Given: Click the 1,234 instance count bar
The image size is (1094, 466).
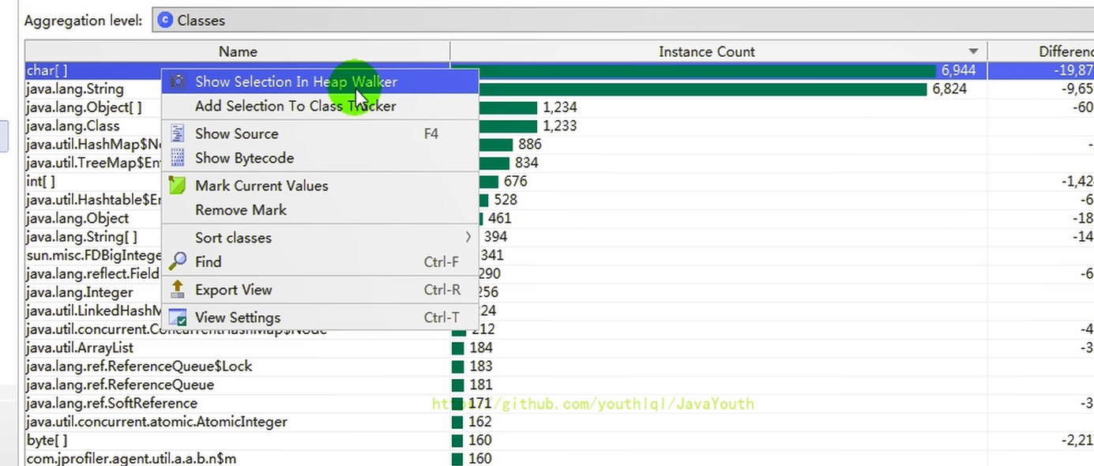Looking at the screenshot, I should [x=507, y=107].
